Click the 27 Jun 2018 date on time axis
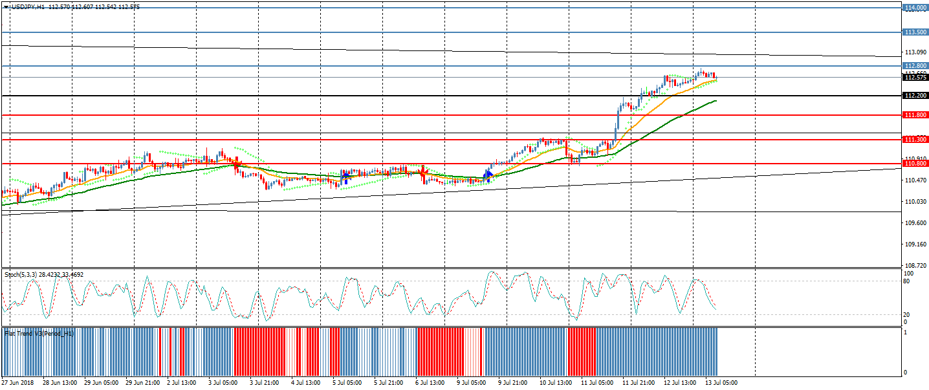This screenshot has width=929, height=390. (17, 383)
